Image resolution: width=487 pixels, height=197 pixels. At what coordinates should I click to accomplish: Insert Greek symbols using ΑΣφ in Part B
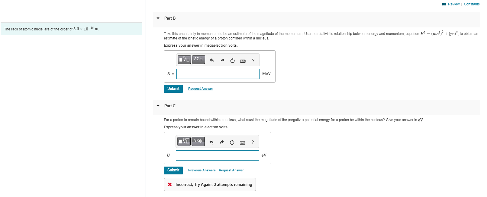tap(198, 60)
